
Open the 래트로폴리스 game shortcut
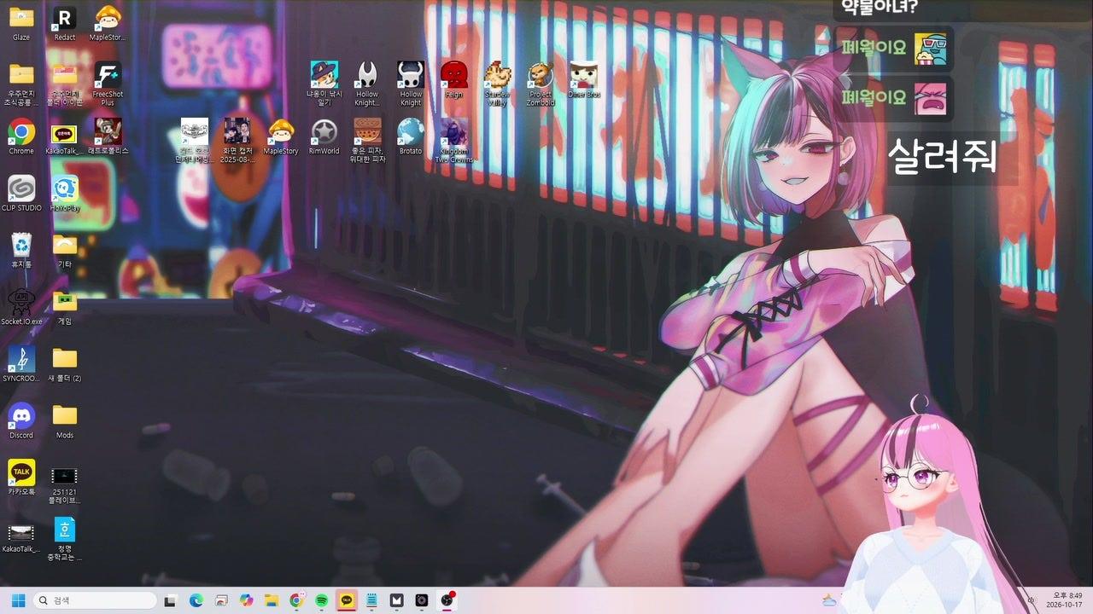pos(108,136)
